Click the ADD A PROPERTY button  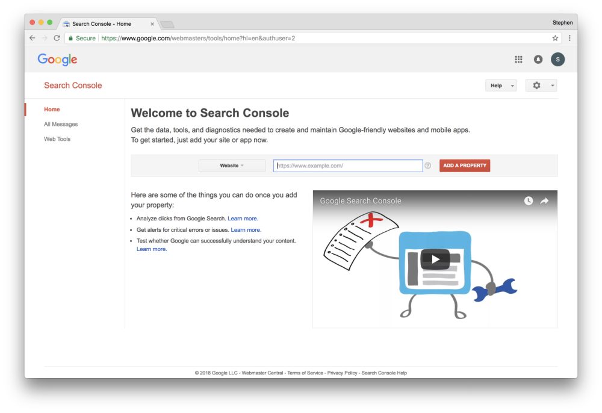(465, 166)
